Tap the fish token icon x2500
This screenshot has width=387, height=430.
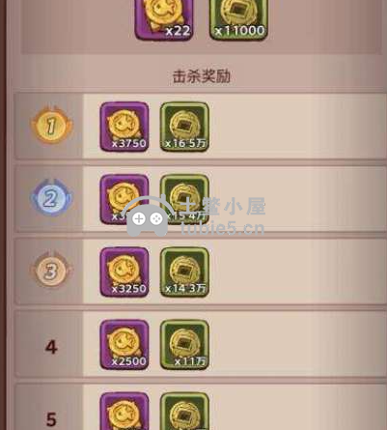tap(124, 345)
